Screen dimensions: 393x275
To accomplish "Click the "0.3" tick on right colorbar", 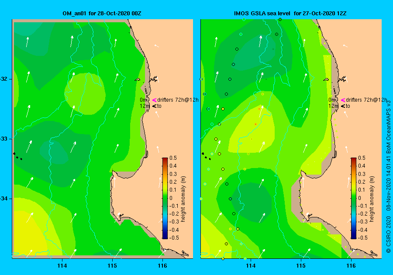I will click(362, 174).
